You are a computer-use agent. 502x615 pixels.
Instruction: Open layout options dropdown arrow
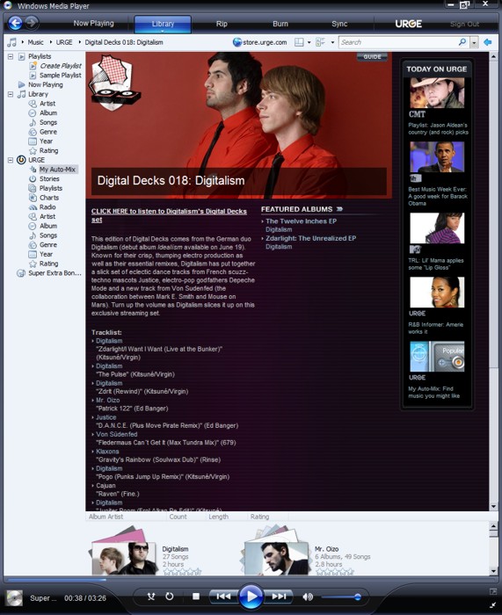309,42
